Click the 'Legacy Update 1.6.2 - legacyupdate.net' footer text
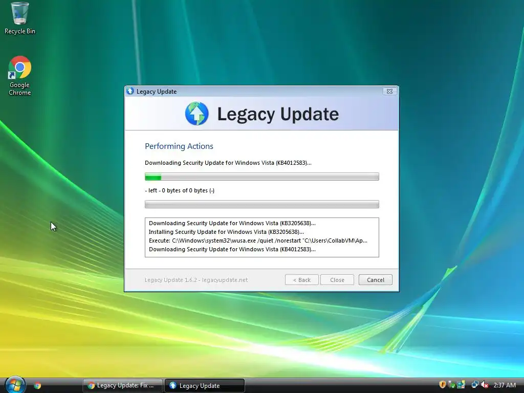The height and width of the screenshot is (393, 524). click(x=196, y=280)
